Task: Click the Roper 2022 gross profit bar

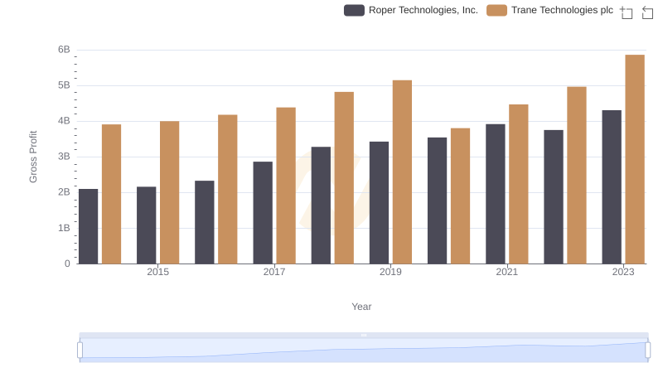Action: 554,197
